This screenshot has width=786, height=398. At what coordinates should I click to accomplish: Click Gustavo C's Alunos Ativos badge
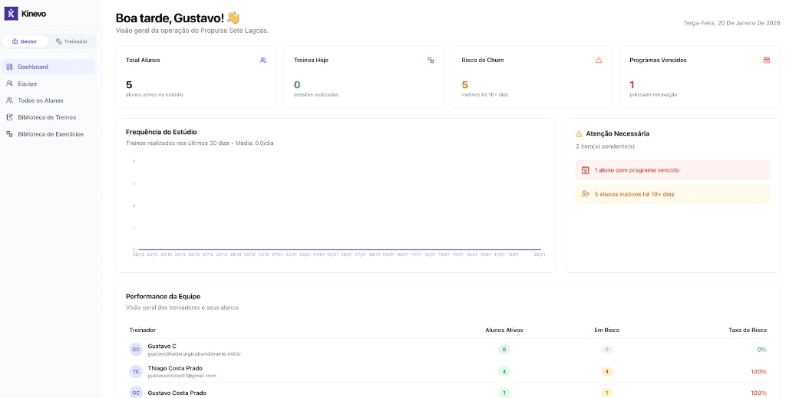(x=504, y=350)
